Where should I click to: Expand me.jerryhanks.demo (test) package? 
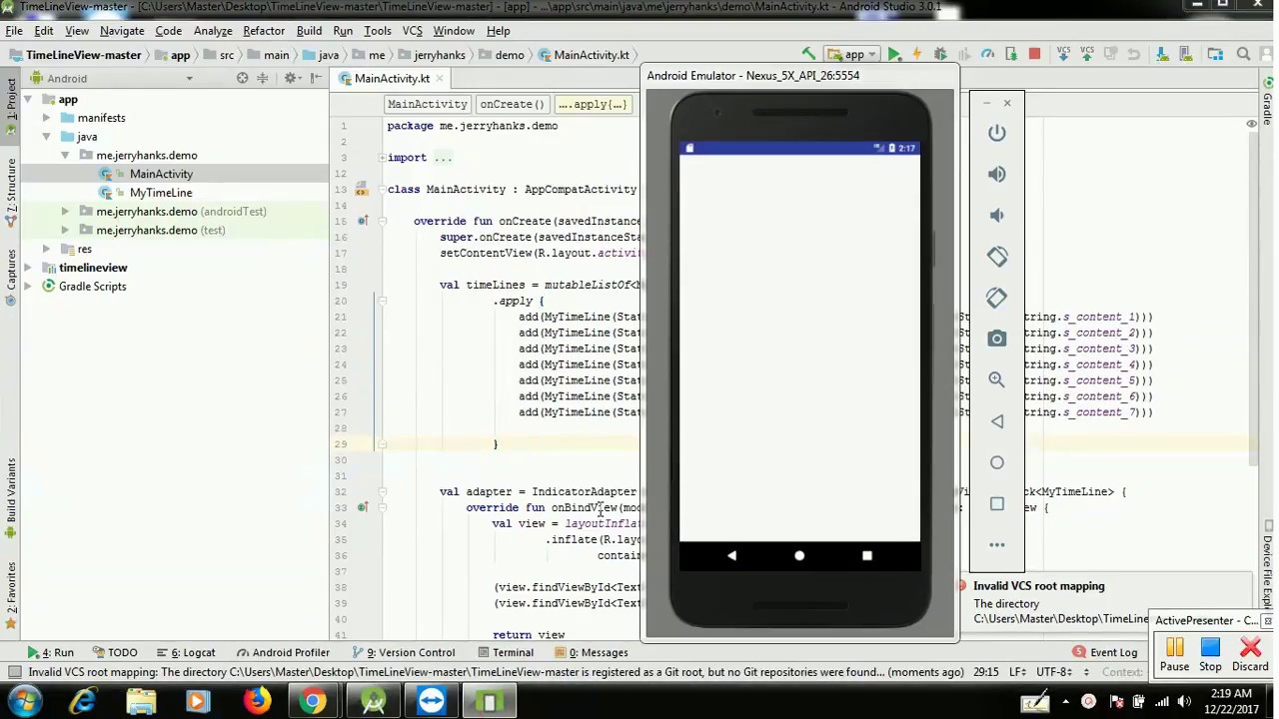pyautogui.click(x=65, y=231)
